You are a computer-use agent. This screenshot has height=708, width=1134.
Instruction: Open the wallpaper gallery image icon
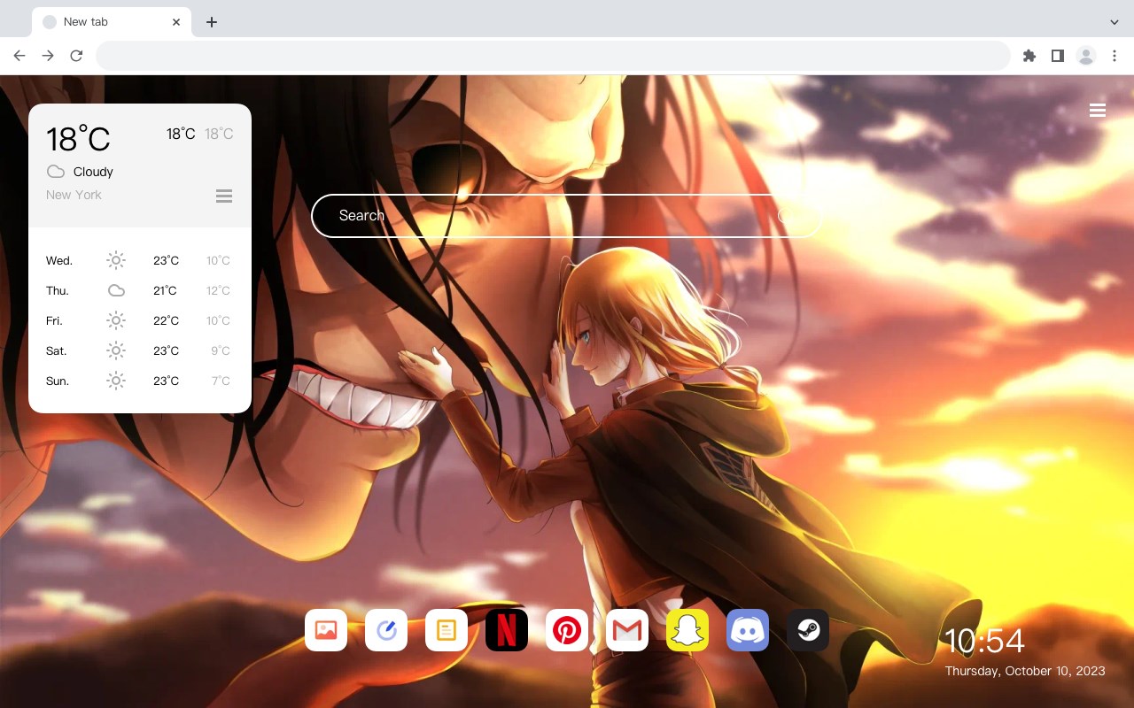[326, 630]
